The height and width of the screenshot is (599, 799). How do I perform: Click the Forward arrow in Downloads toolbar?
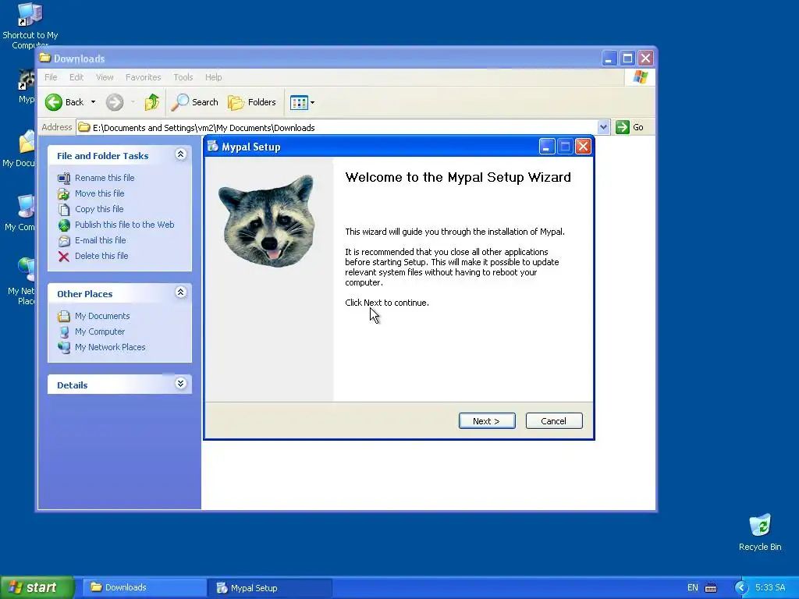pyautogui.click(x=115, y=102)
